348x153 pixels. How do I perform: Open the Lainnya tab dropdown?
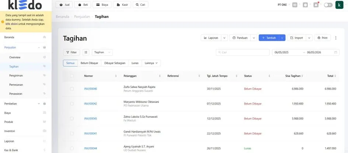pyautogui.click(x=151, y=63)
